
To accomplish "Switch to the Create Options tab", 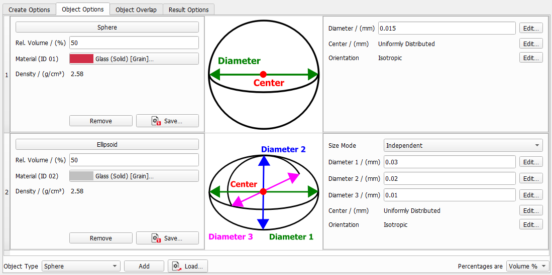I will coord(29,10).
